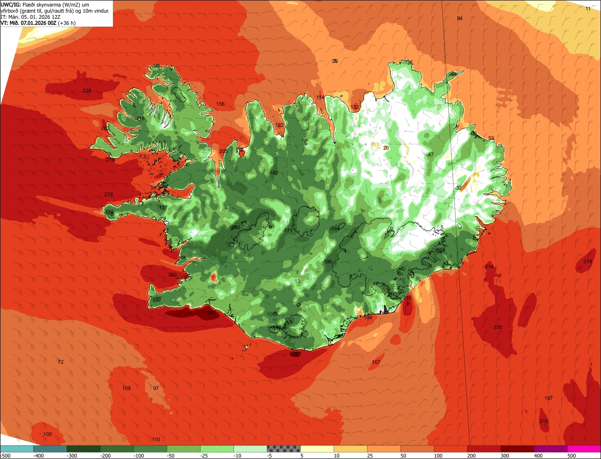Click the teal legend swatch between -500 and -400
601x459 pixels.
coord(17,448)
